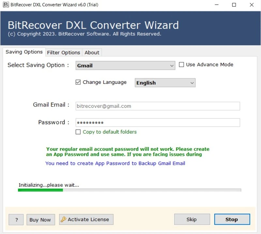Click the key icon on Activate License
The image size is (261, 234).
pos(63,219)
